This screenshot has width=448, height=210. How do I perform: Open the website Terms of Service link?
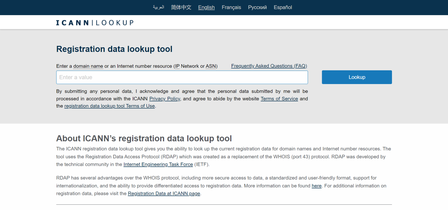279,99
